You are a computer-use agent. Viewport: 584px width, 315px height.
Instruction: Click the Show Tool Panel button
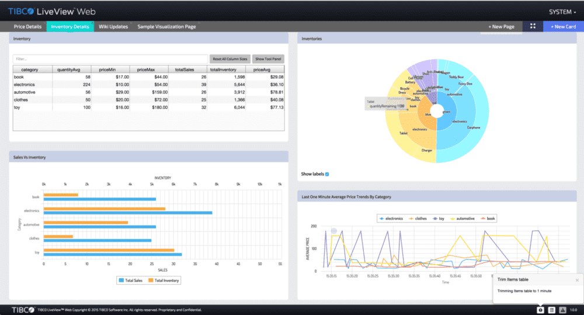pyautogui.click(x=268, y=59)
